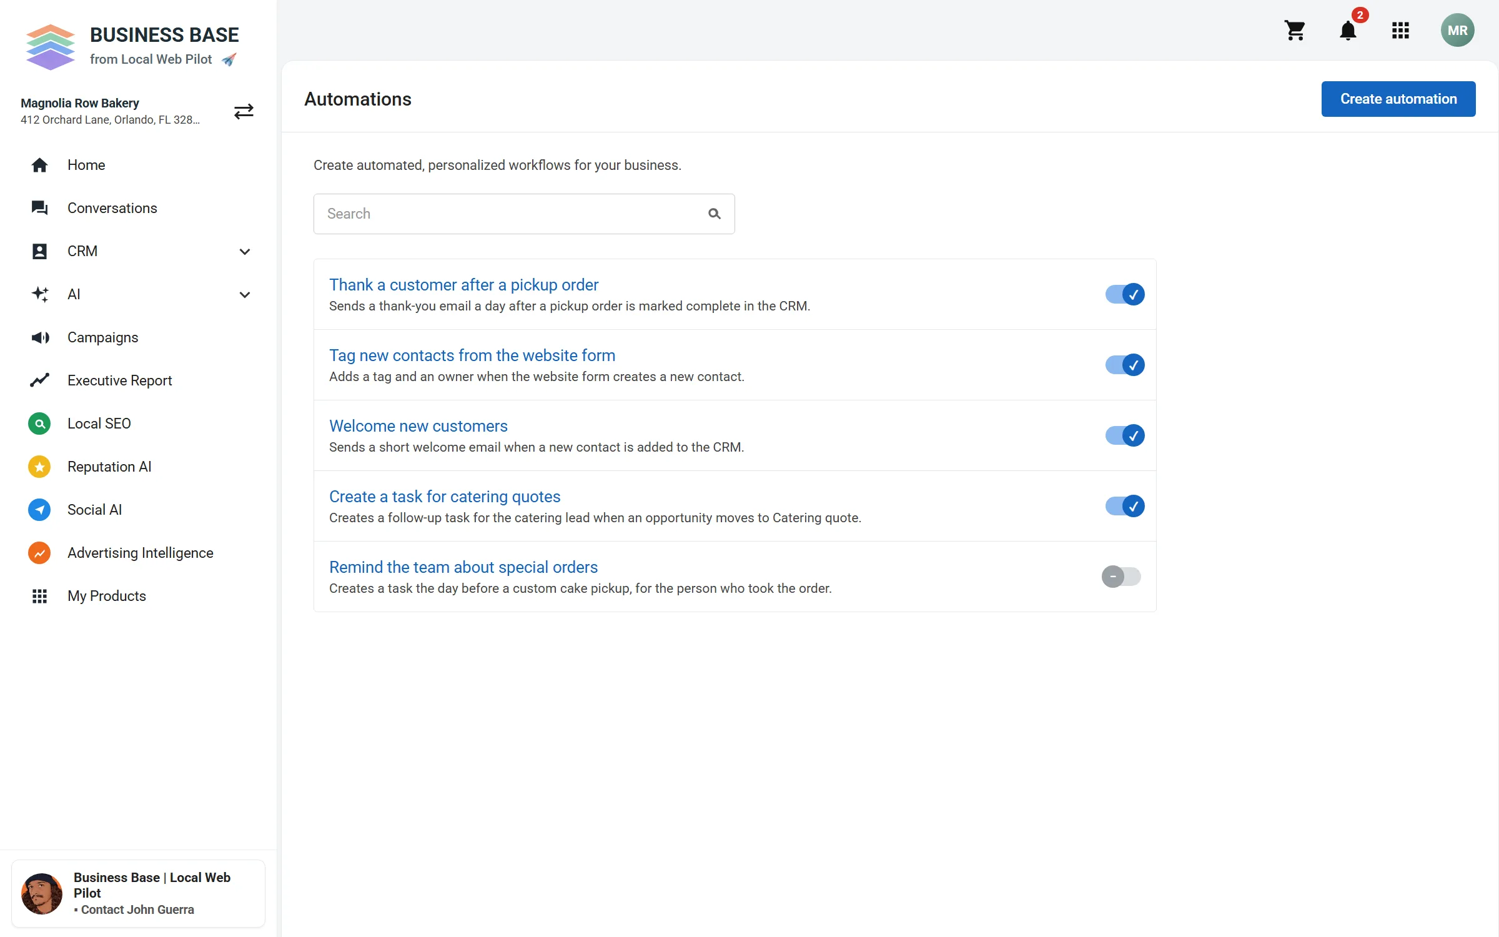Toggle off Tag new contacts automation
Image resolution: width=1499 pixels, height=937 pixels.
(x=1124, y=365)
